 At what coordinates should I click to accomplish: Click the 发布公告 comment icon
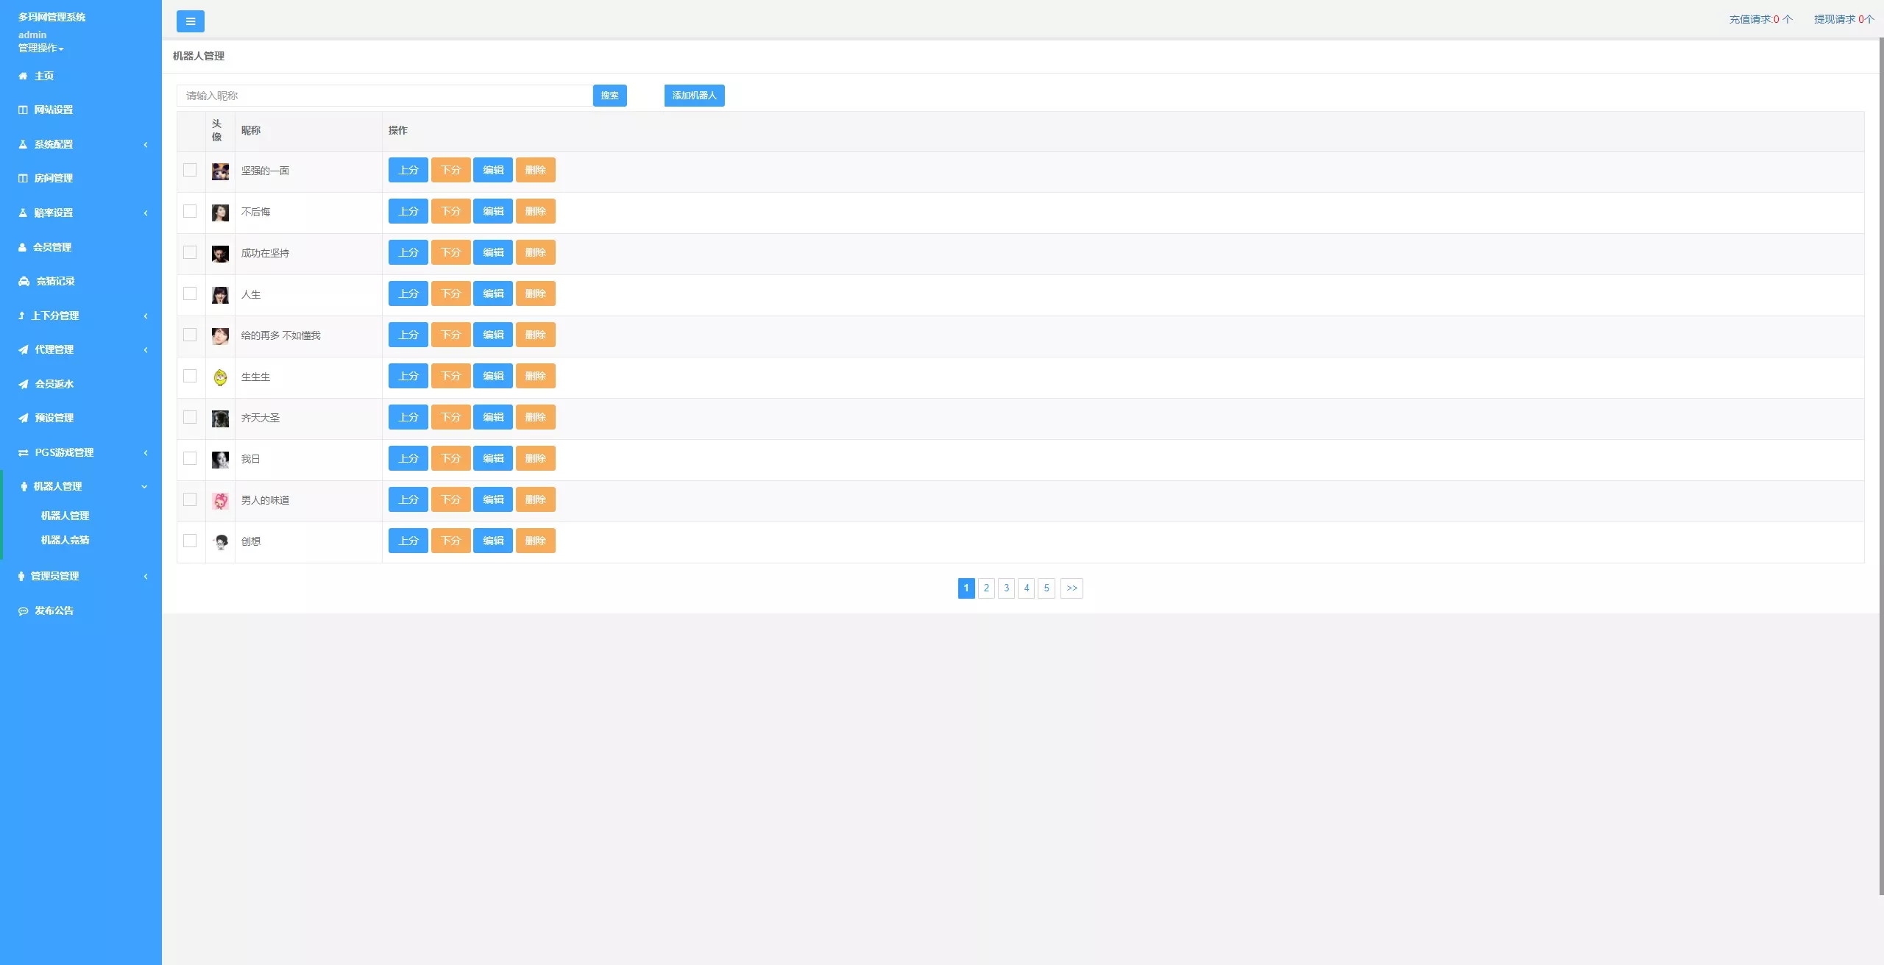point(23,610)
